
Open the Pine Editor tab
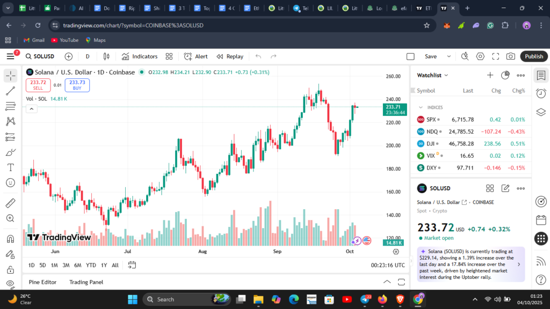(42, 282)
